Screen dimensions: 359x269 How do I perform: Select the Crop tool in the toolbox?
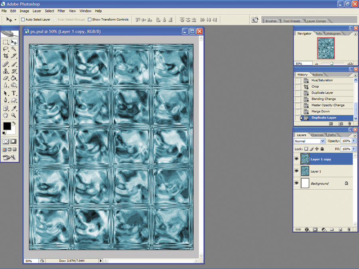coord(6,55)
